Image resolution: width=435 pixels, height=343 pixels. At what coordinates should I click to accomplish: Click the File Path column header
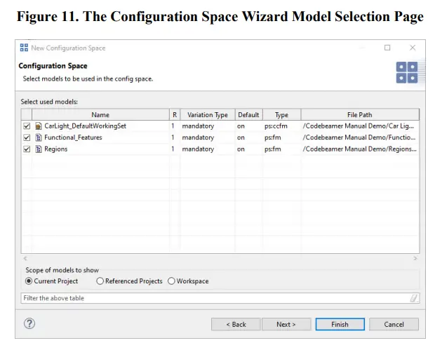[359, 114]
